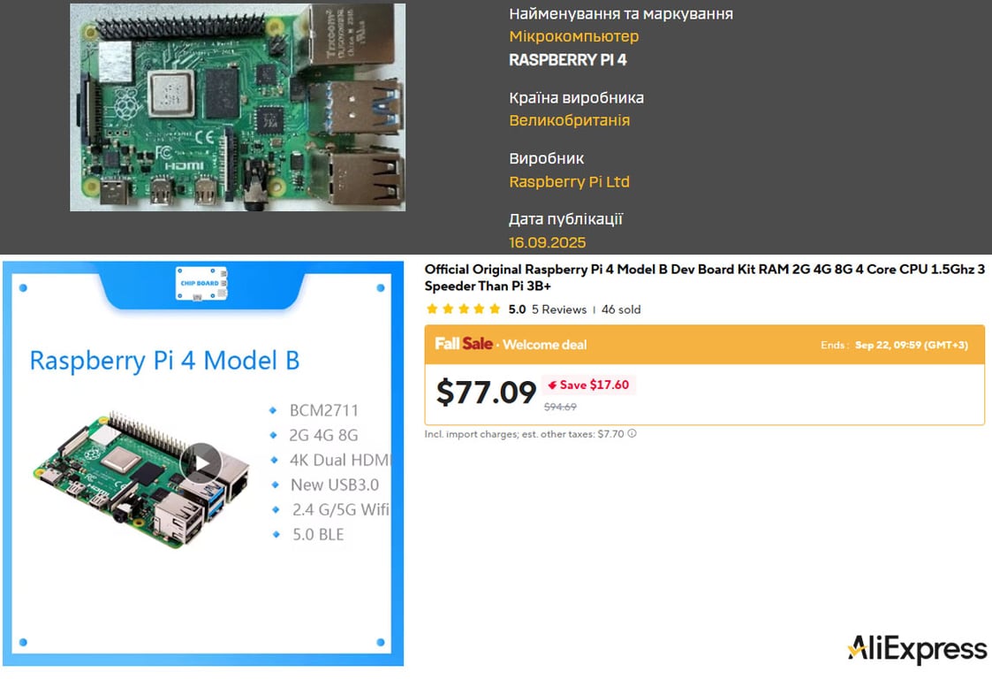
Task: Play the Raspberry Pi product video
Action: click(201, 463)
